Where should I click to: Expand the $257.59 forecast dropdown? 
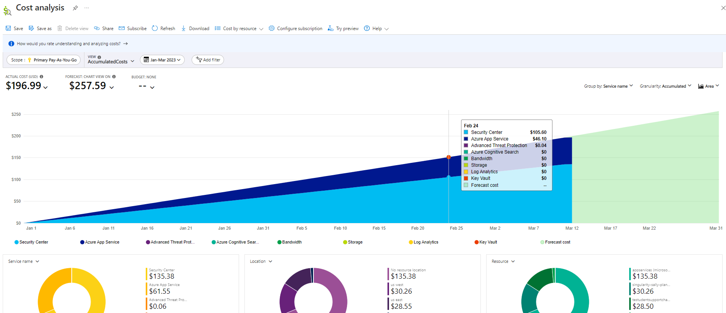point(92,86)
